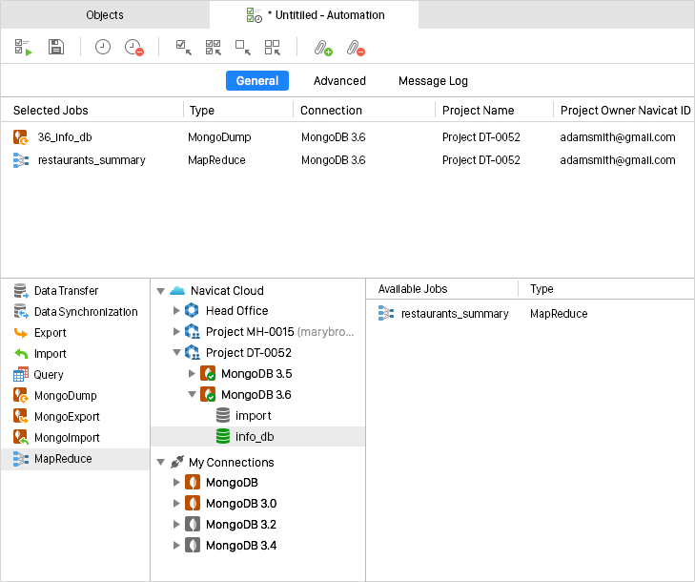Expand the MongoDB 3.4 connection
The image size is (695, 582).
pos(176,545)
